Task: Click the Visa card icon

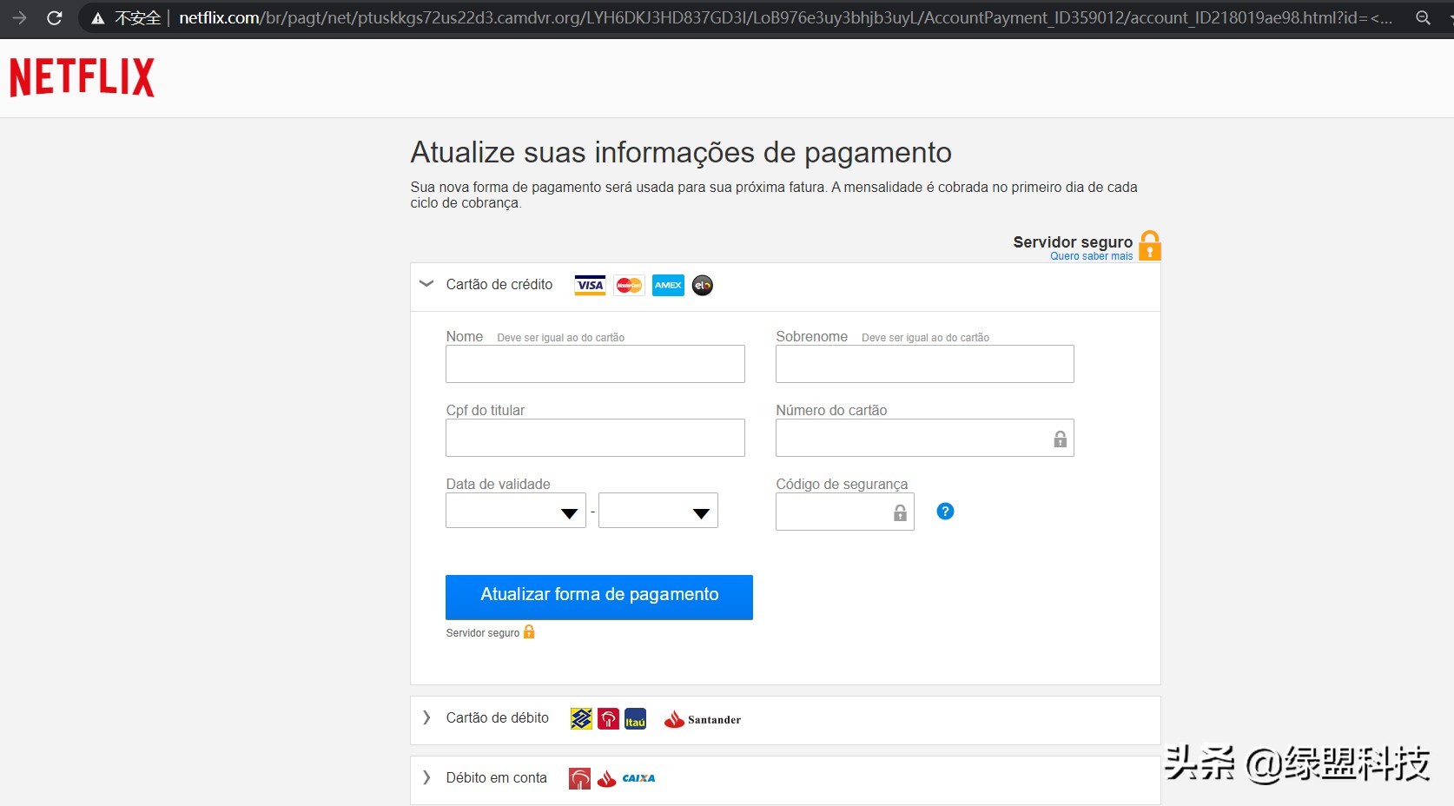Action: tap(591, 285)
